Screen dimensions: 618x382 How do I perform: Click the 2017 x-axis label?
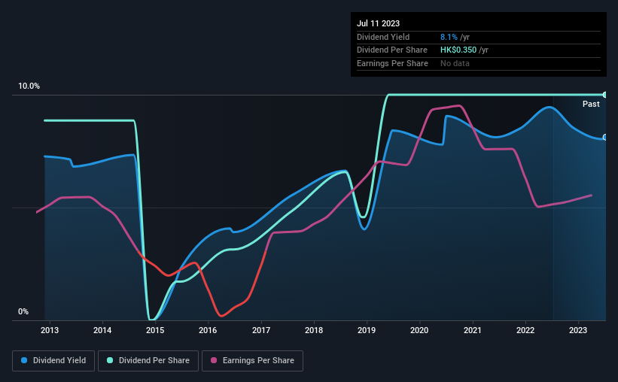pyautogui.click(x=261, y=330)
